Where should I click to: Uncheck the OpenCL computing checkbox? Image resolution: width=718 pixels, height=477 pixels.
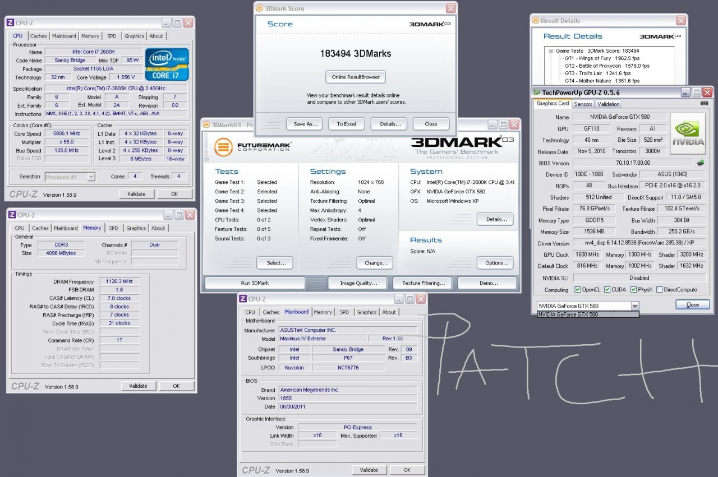(578, 290)
